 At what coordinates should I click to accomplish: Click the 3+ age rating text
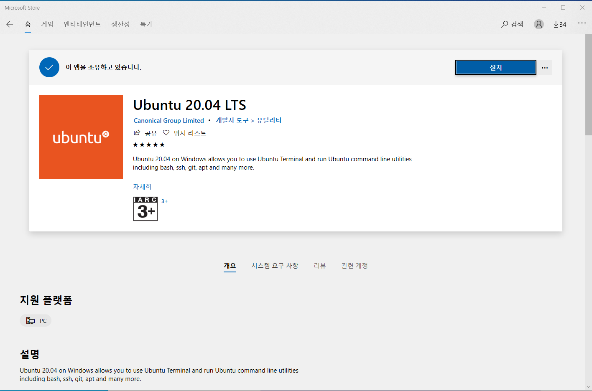point(164,201)
